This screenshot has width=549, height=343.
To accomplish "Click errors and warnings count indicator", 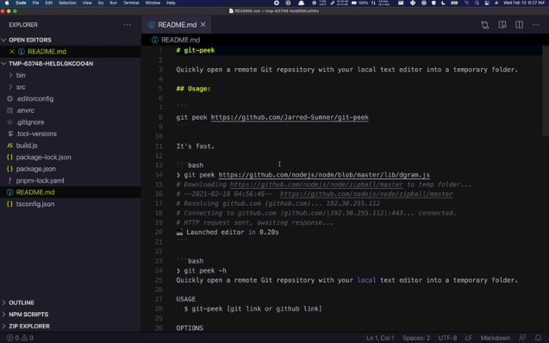I will click(x=20, y=338).
